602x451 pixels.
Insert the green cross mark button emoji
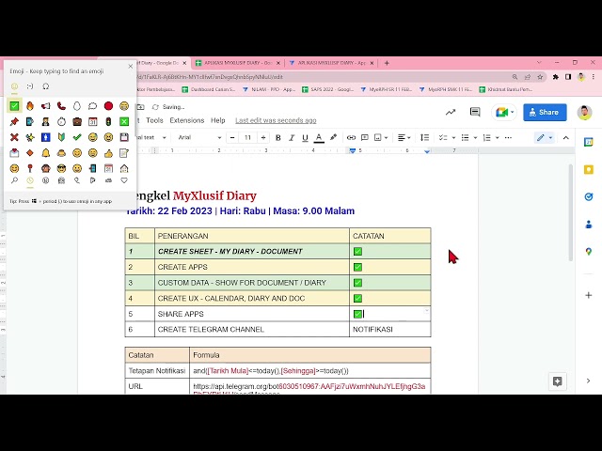pos(124,121)
